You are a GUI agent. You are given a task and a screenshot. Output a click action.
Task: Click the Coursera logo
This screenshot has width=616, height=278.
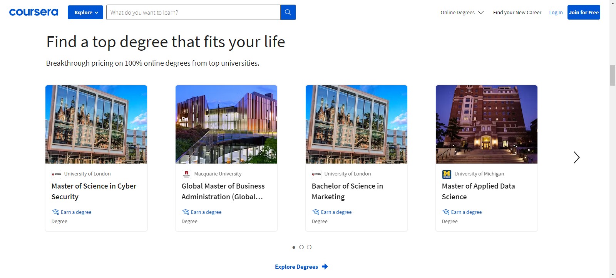point(33,12)
